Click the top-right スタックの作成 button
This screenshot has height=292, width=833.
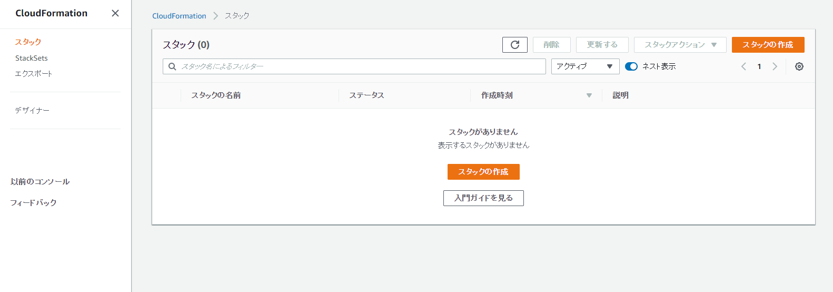point(768,45)
